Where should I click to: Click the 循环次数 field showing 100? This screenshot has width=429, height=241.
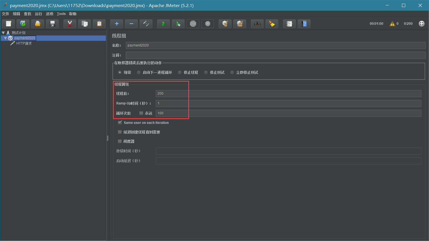288,113
